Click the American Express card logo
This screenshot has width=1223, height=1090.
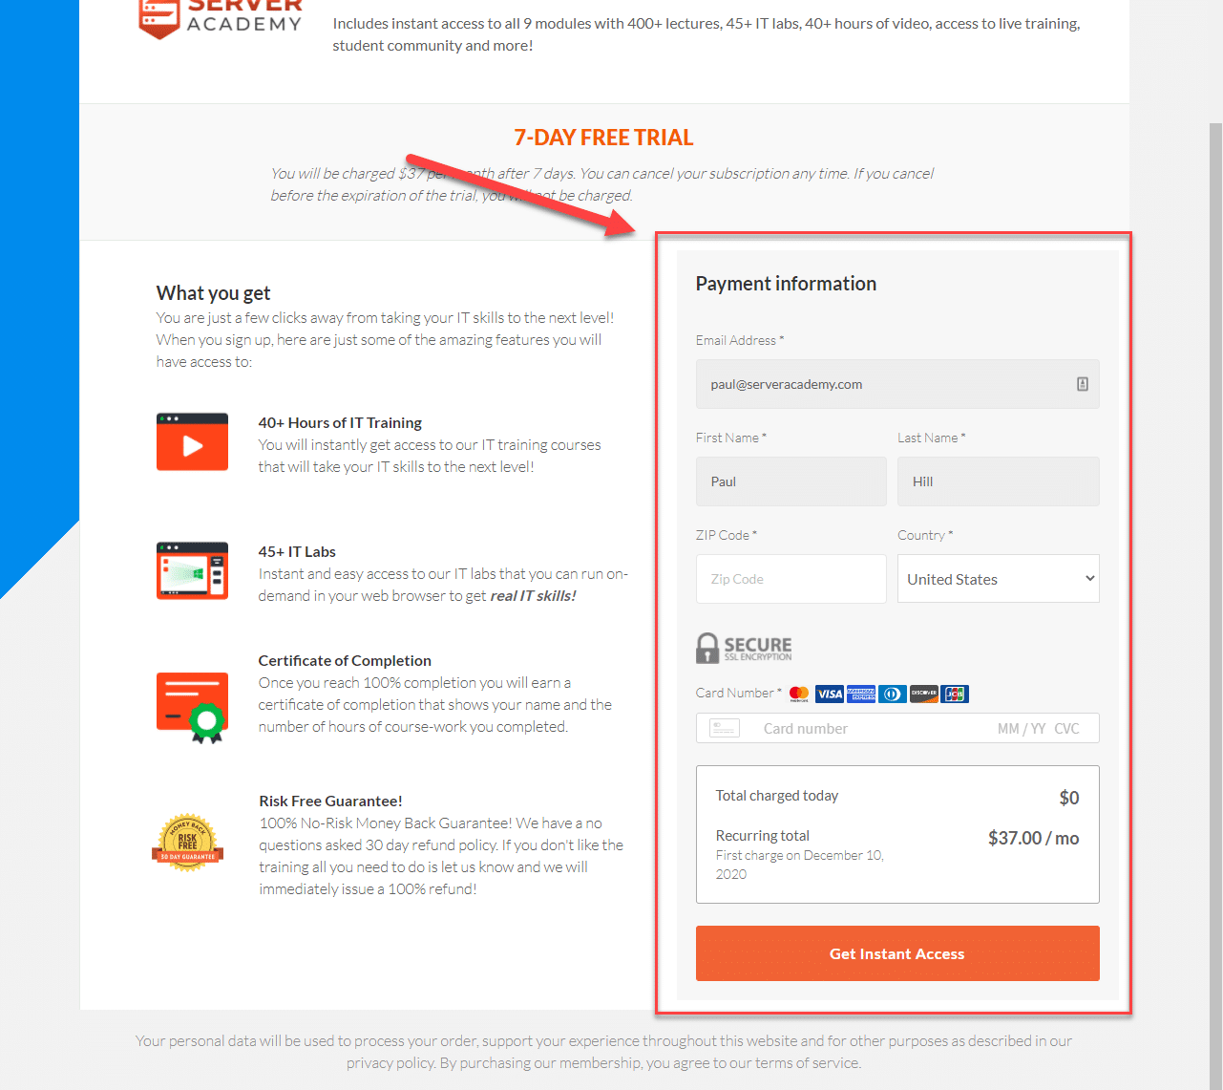coord(861,695)
